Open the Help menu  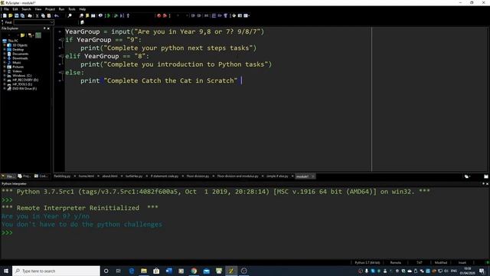tap(83, 9)
